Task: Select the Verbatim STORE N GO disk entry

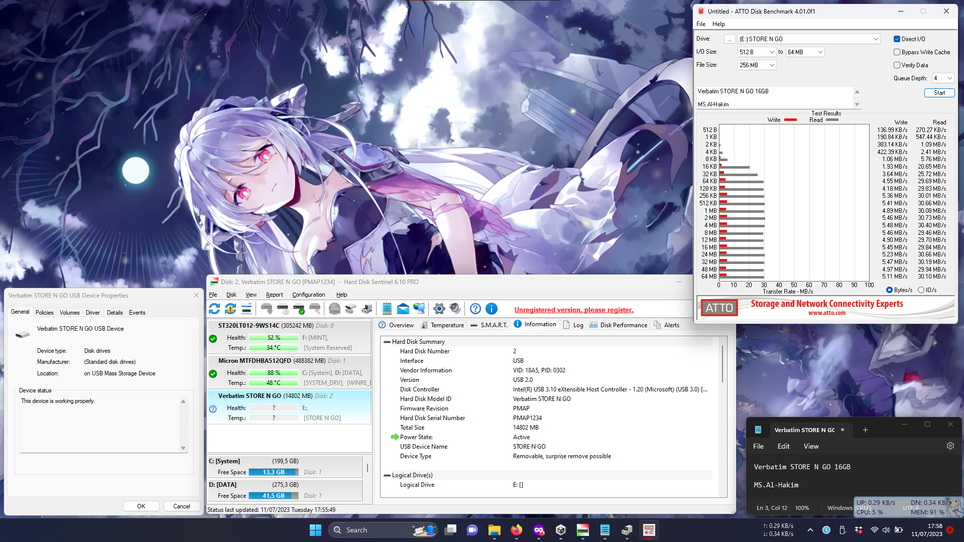Action: point(290,406)
